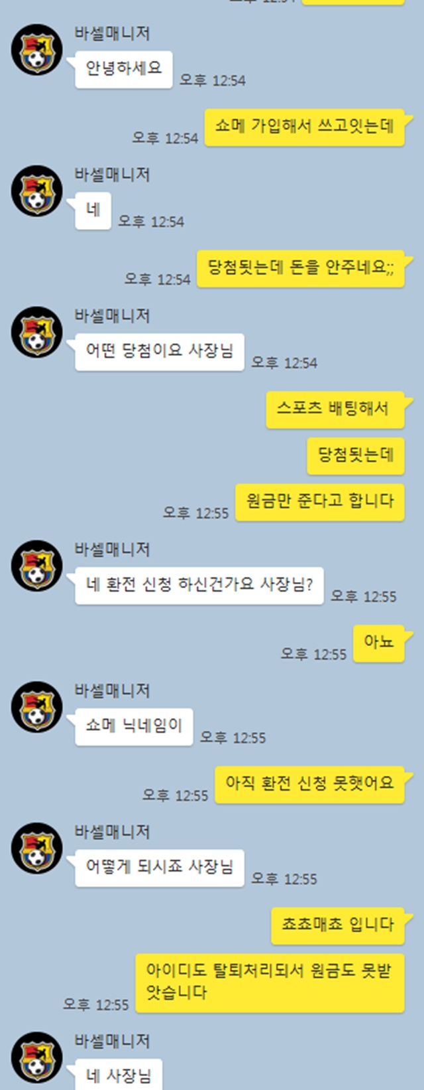Click the avatar beside '네 환전 신청 하신건가요 사장님?'
424x1090 pixels.
coord(37,566)
